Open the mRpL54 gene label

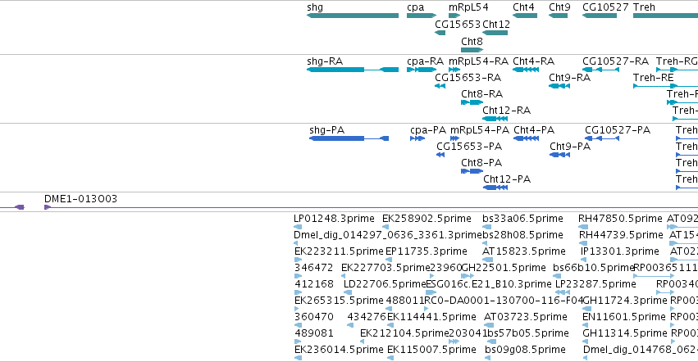(468, 7)
